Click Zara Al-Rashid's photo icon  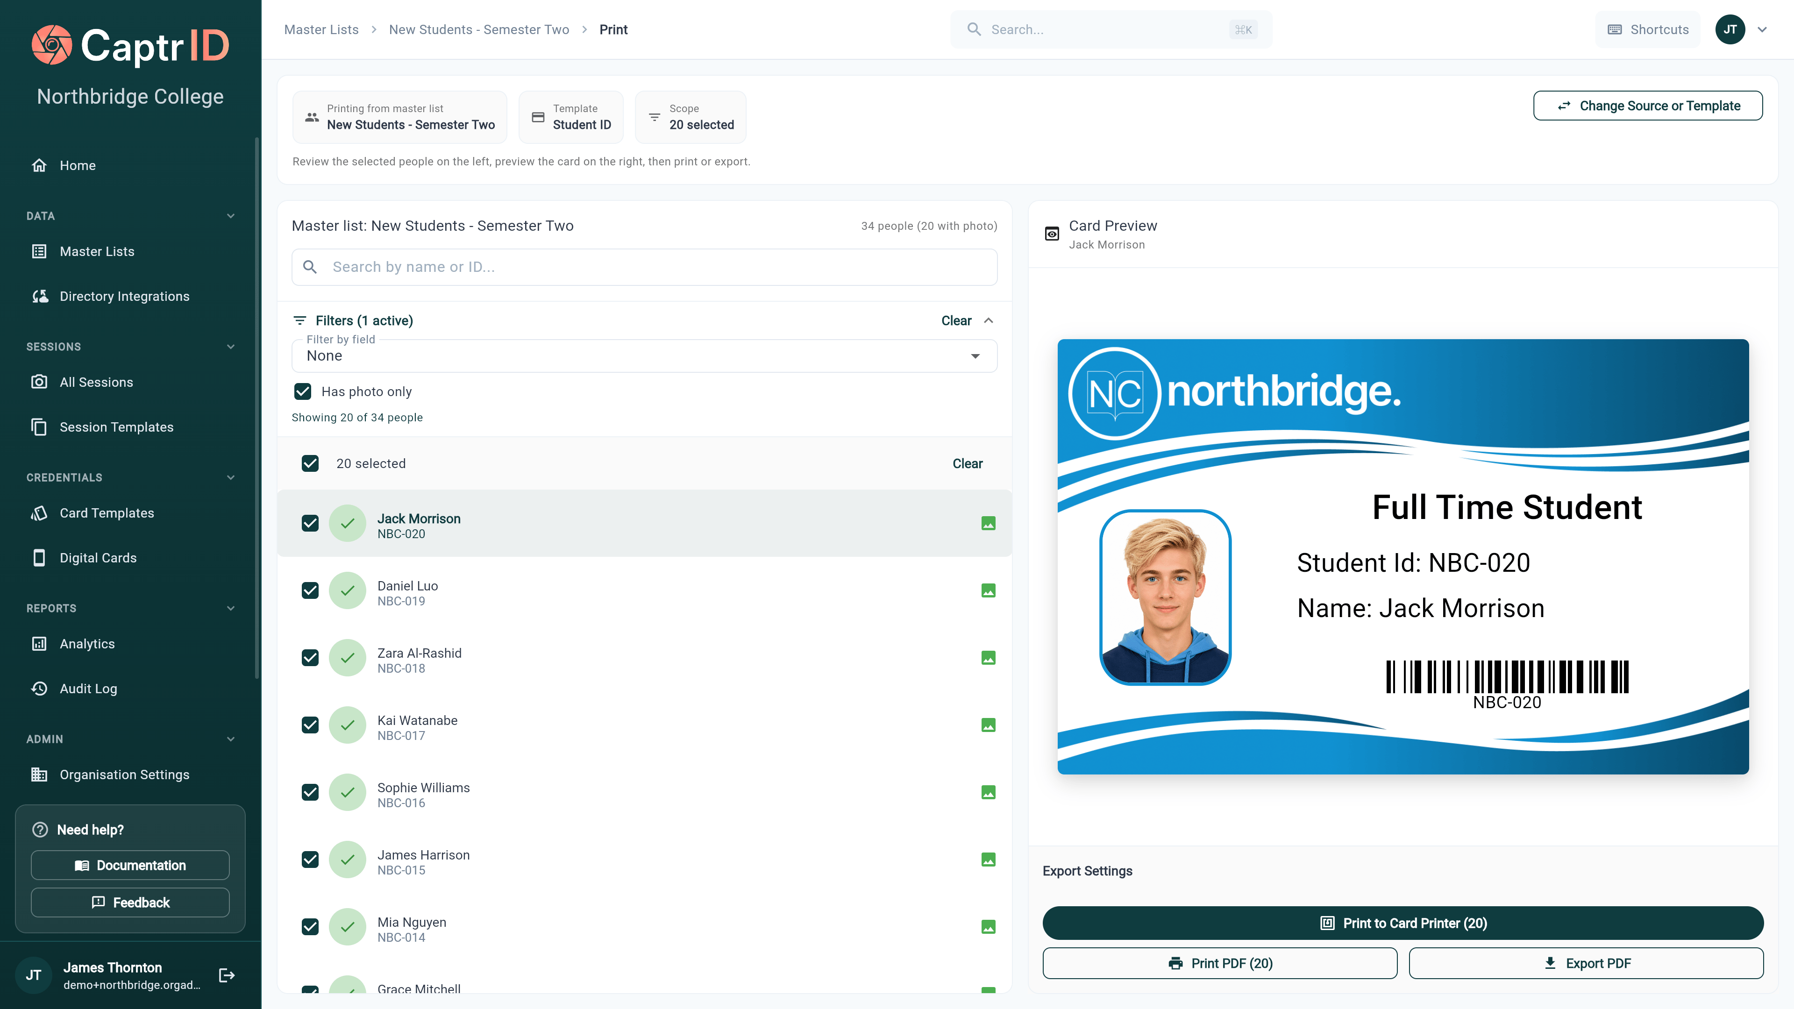point(988,658)
